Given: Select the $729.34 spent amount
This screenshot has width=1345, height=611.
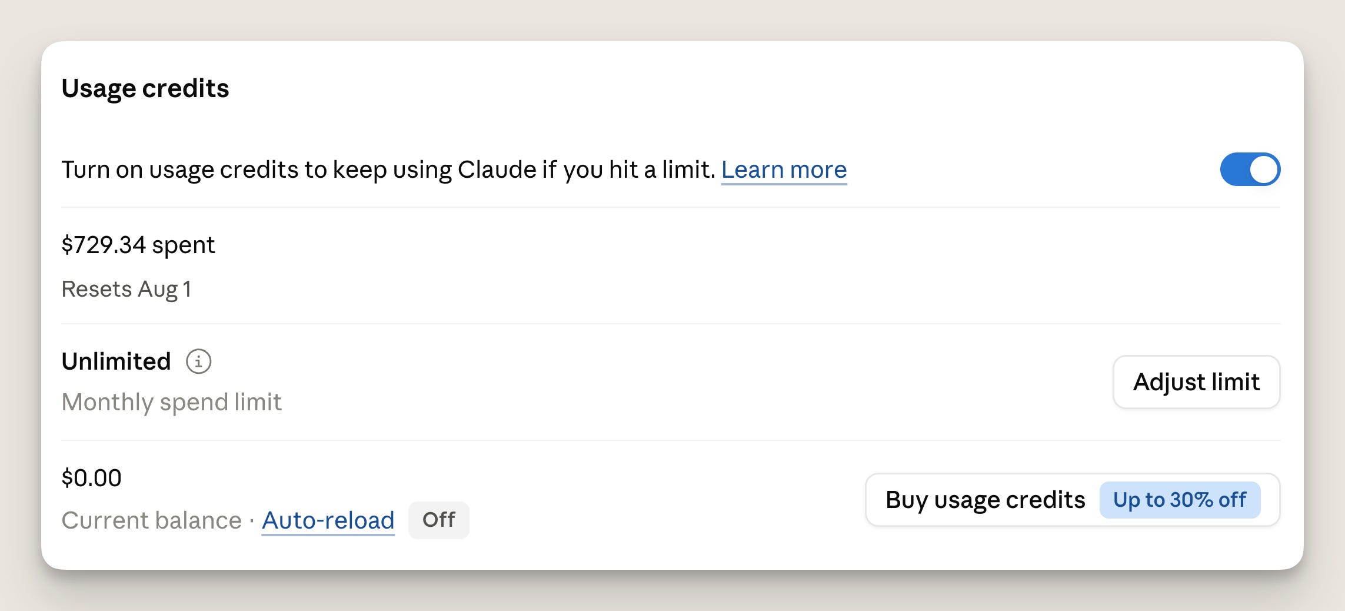Looking at the screenshot, I should (x=138, y=245).
